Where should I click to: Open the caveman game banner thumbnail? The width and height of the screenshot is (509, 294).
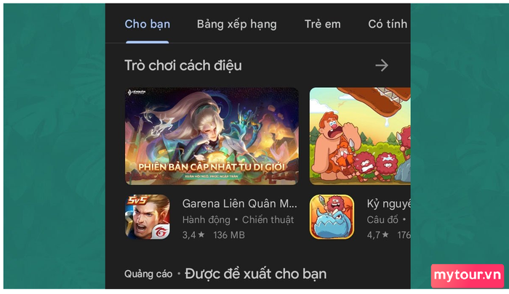pos(360,136)
